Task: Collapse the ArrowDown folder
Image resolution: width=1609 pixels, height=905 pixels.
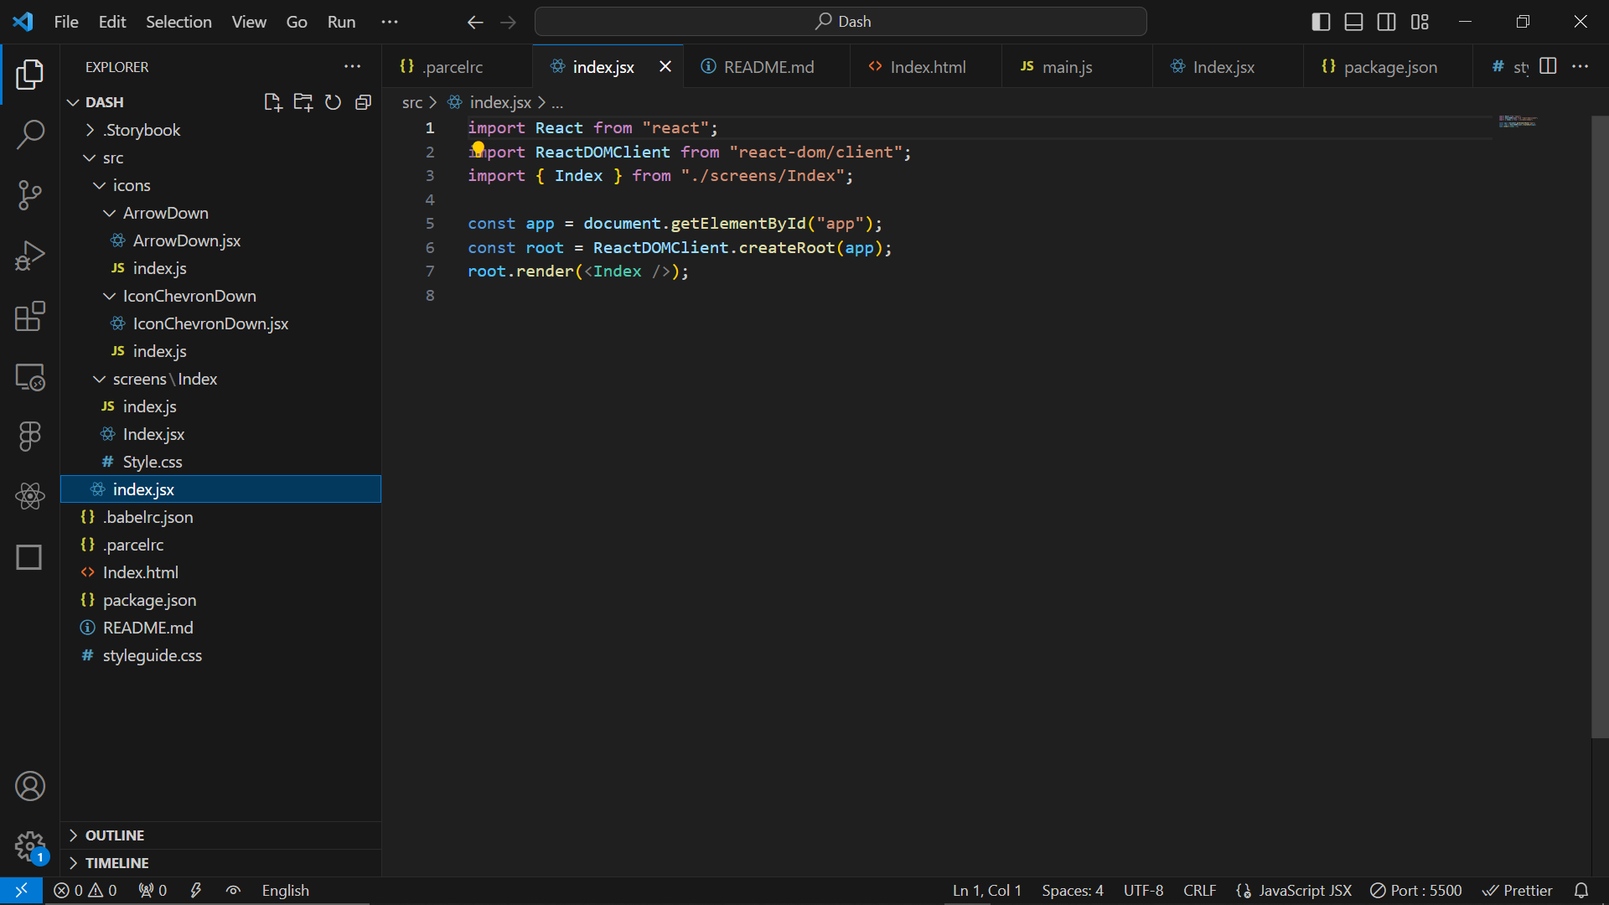Action: tap(165, 213)
